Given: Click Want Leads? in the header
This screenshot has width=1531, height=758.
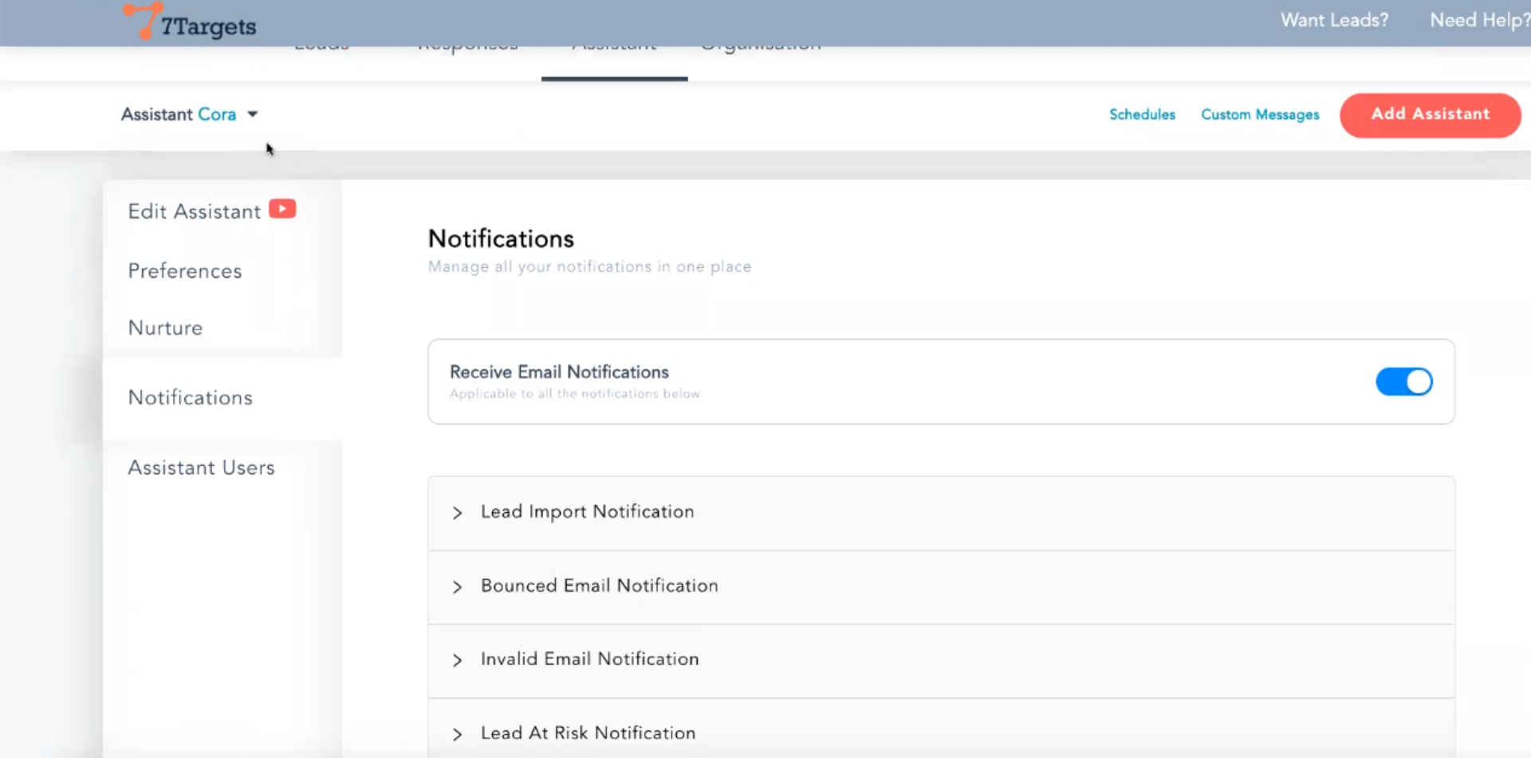Looking at the screenshot, I should pyautogui.click(x=1334, y=21).
